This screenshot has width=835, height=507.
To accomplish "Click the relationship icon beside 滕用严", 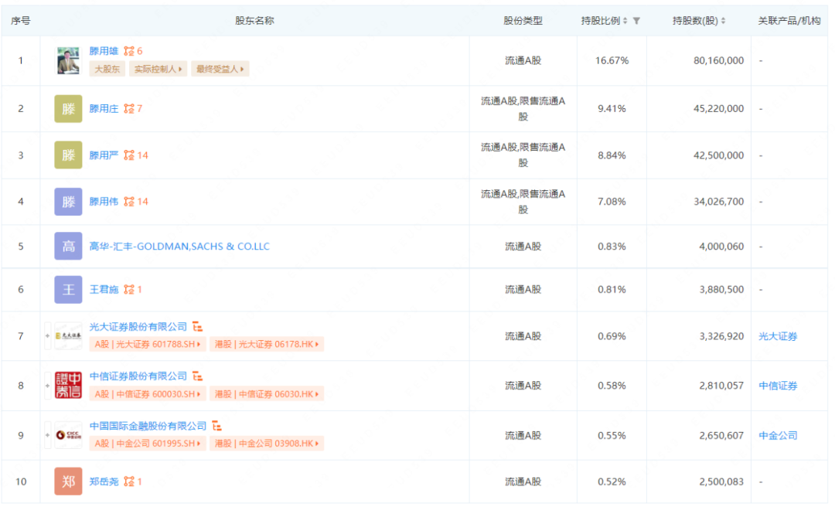I will [x=128, y=155].
